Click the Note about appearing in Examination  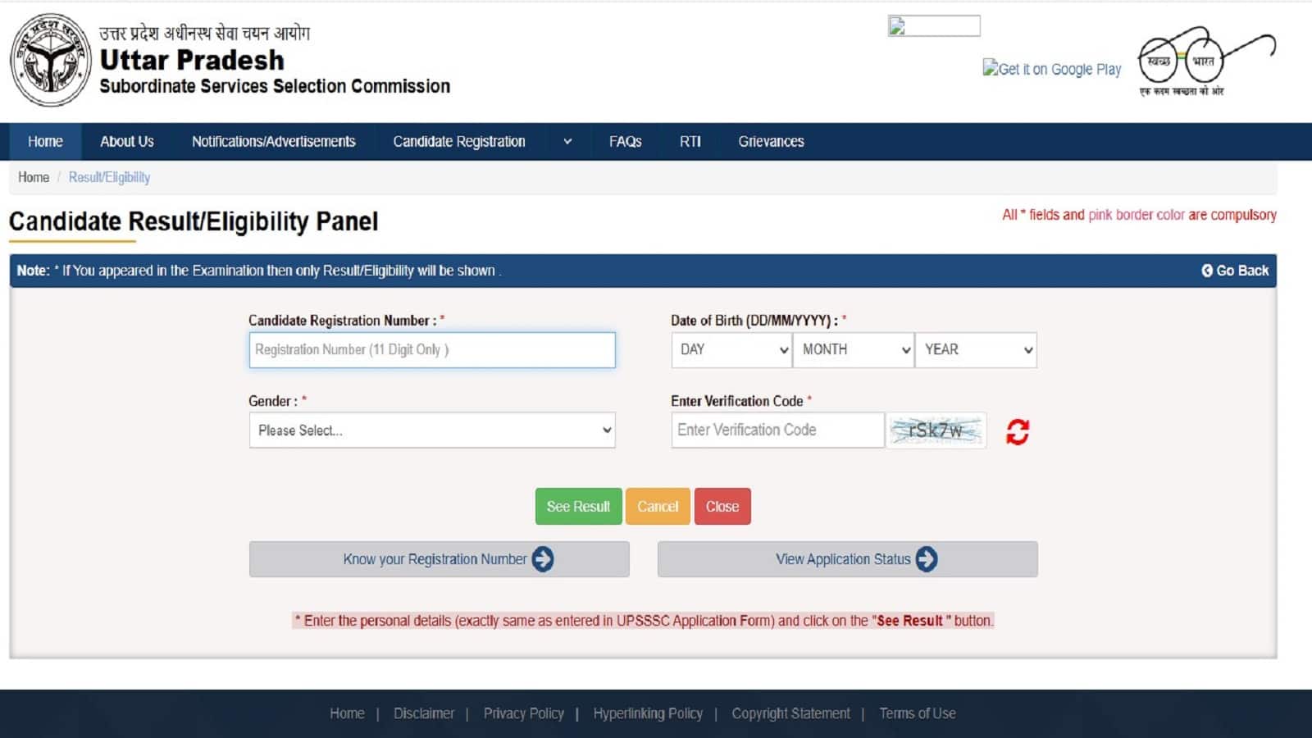click(259, 271)
